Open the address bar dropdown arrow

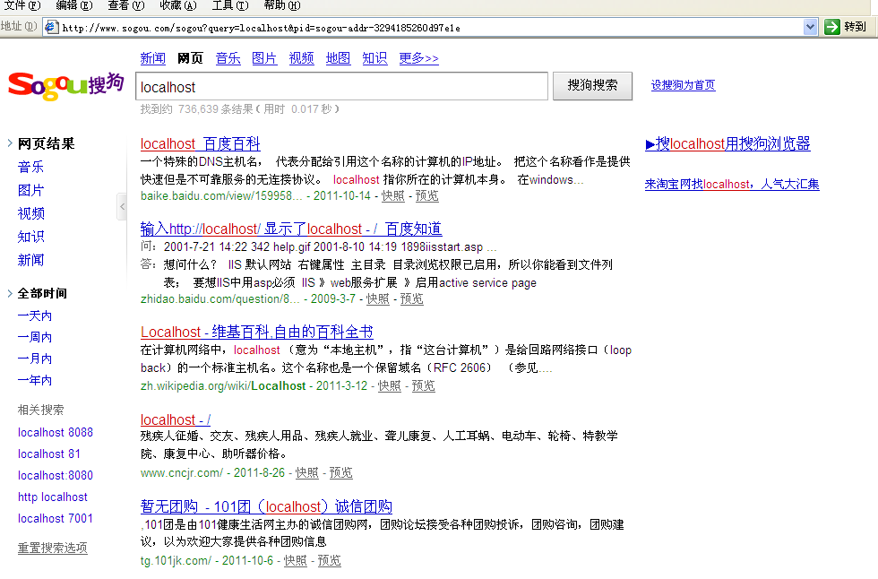(810, 27)
